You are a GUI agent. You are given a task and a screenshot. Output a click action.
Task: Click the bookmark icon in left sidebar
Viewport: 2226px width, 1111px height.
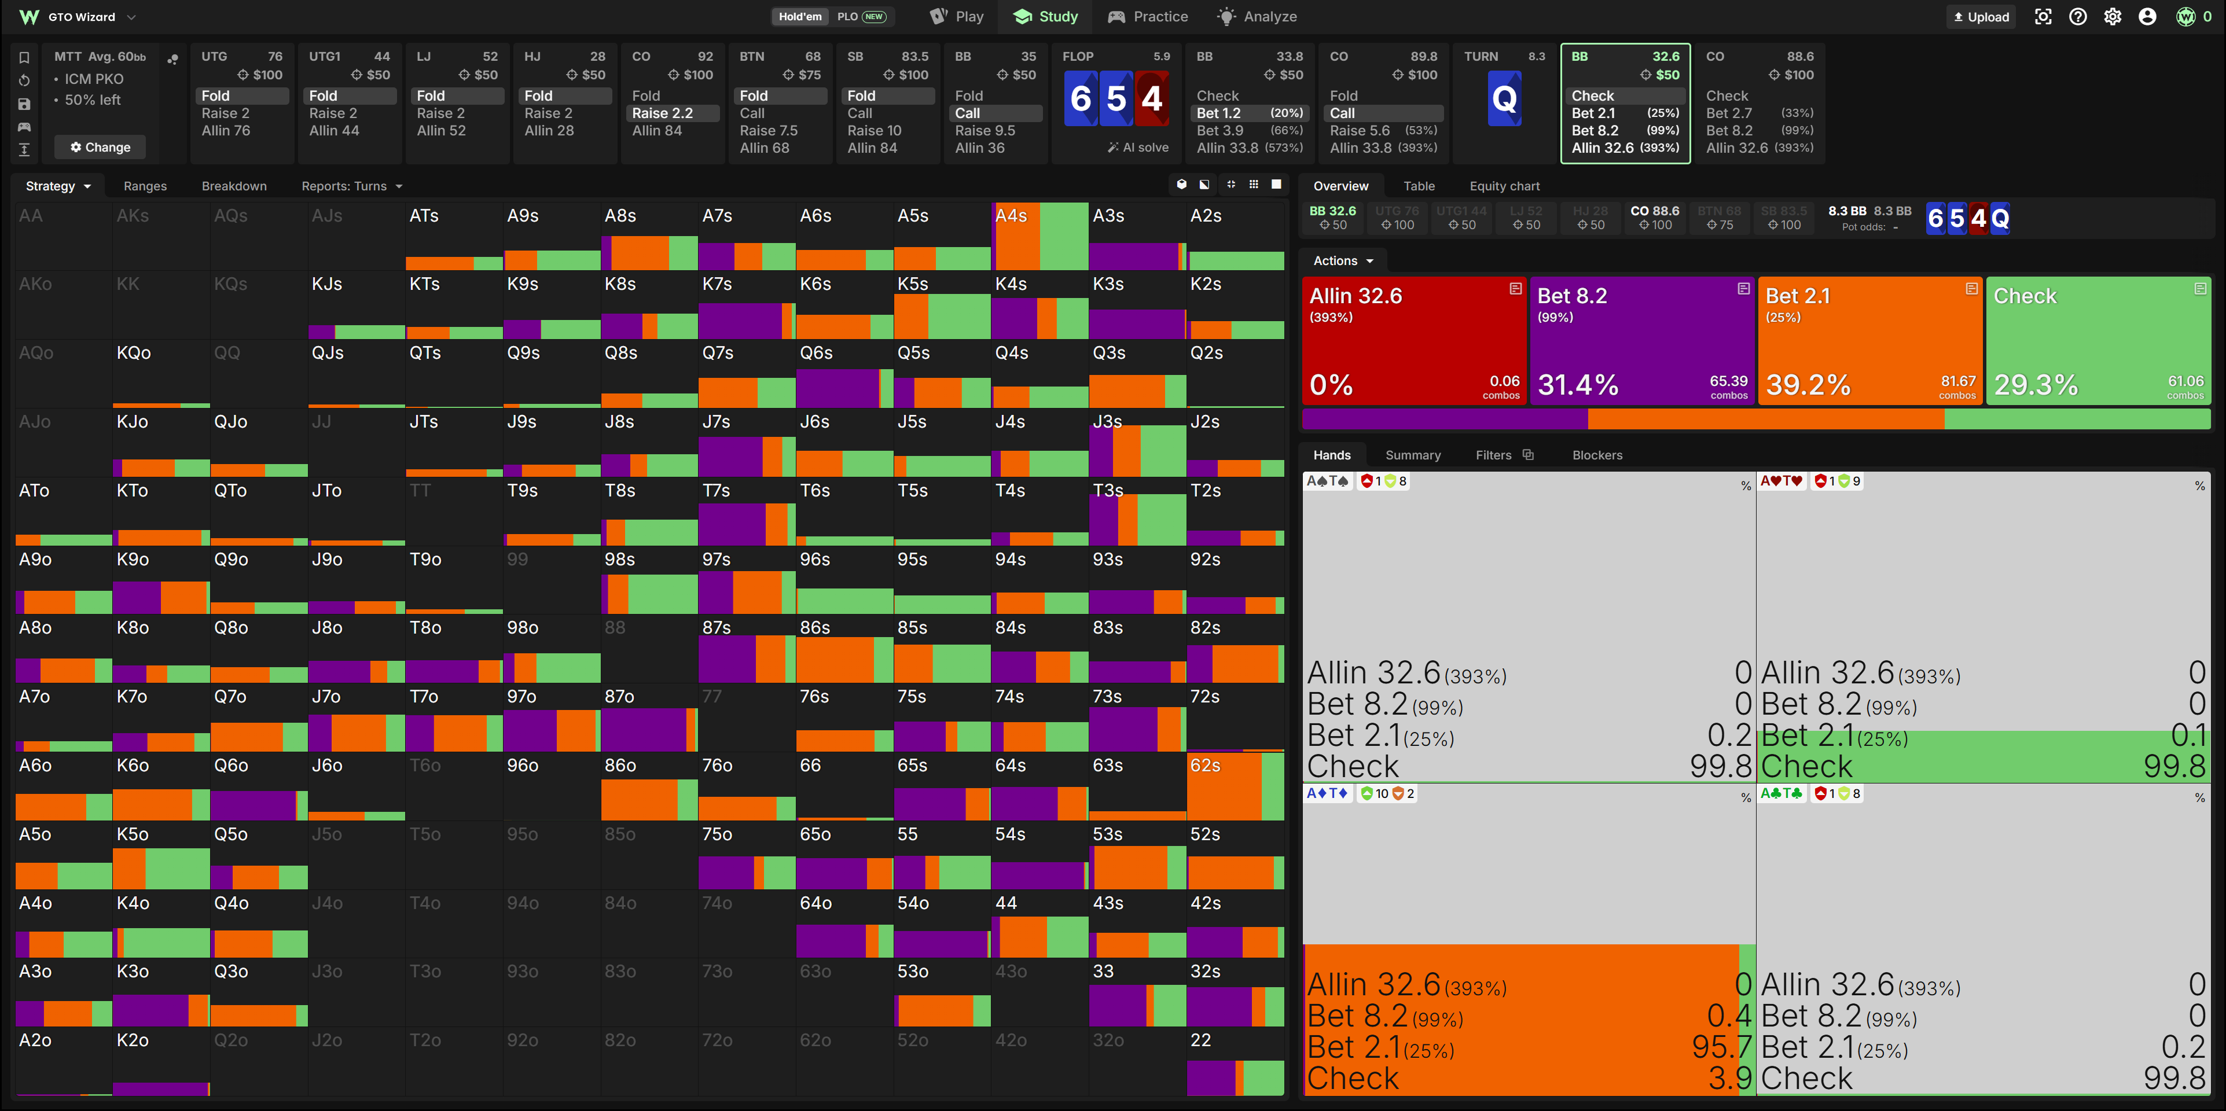pos(24,58)
